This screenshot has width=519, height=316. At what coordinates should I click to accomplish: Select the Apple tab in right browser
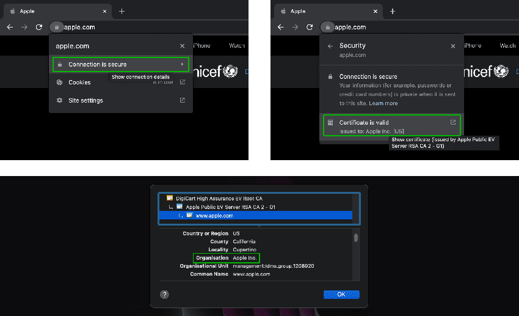pyautogui.click(x=328, y=11)
